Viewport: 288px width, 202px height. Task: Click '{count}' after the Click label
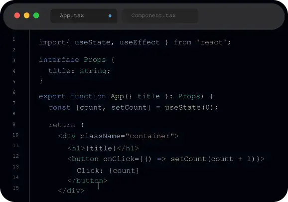point(124,171)
